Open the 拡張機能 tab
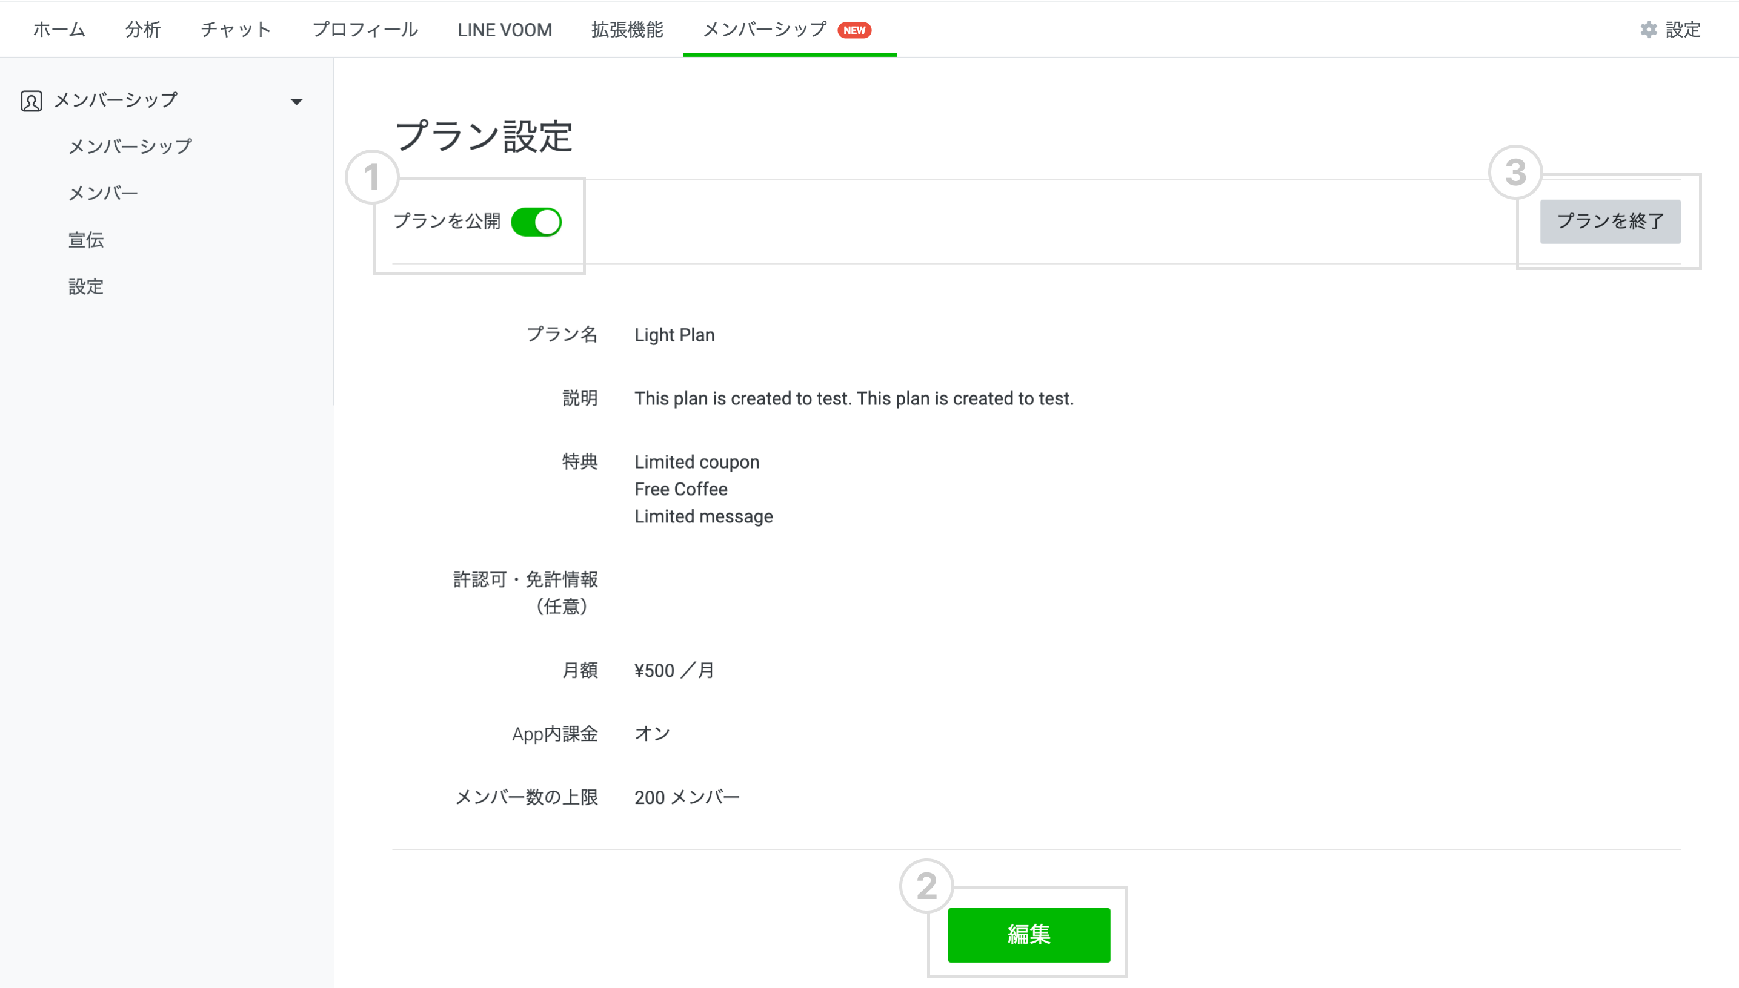Viewport: 1739px width, 988px height. (627, 30)
